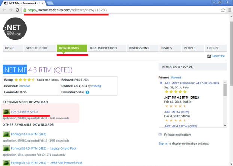Select the DOWNLOADS tab
This screenshot has width=233, height=166.
72,48
